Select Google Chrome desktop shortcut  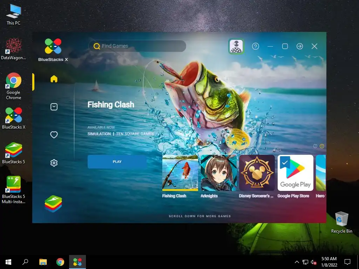click(x=14, y=86)
